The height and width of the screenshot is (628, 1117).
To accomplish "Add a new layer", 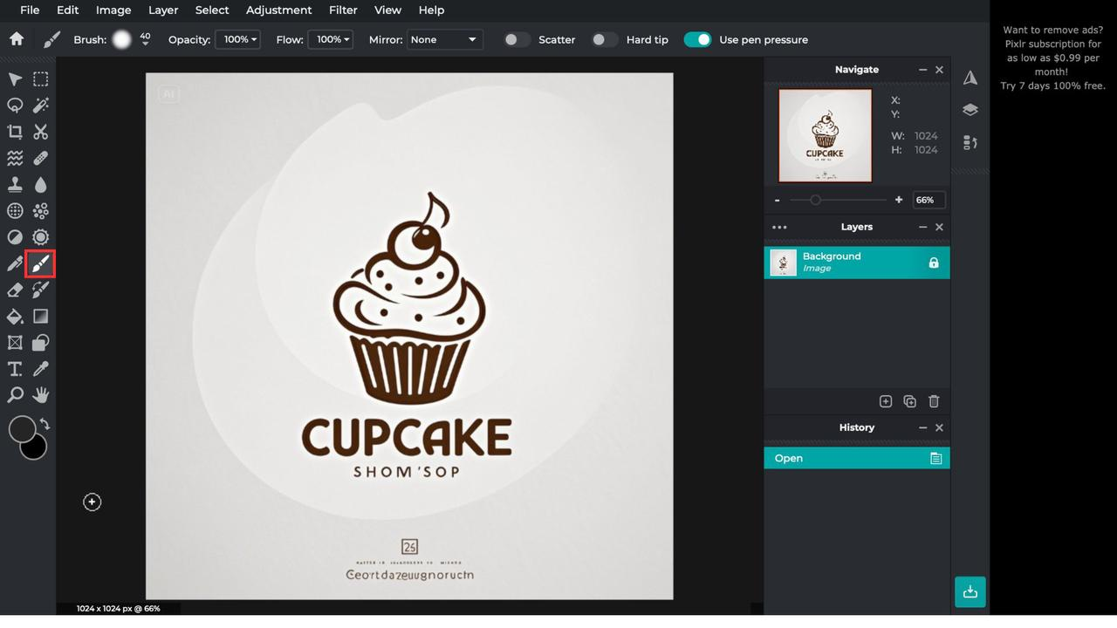I will click(886, 401).
